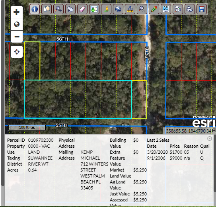Screen dimensions: 216x207
Task: Expand the 100 ft scale bar arrow
Action: tap(33, 127)
